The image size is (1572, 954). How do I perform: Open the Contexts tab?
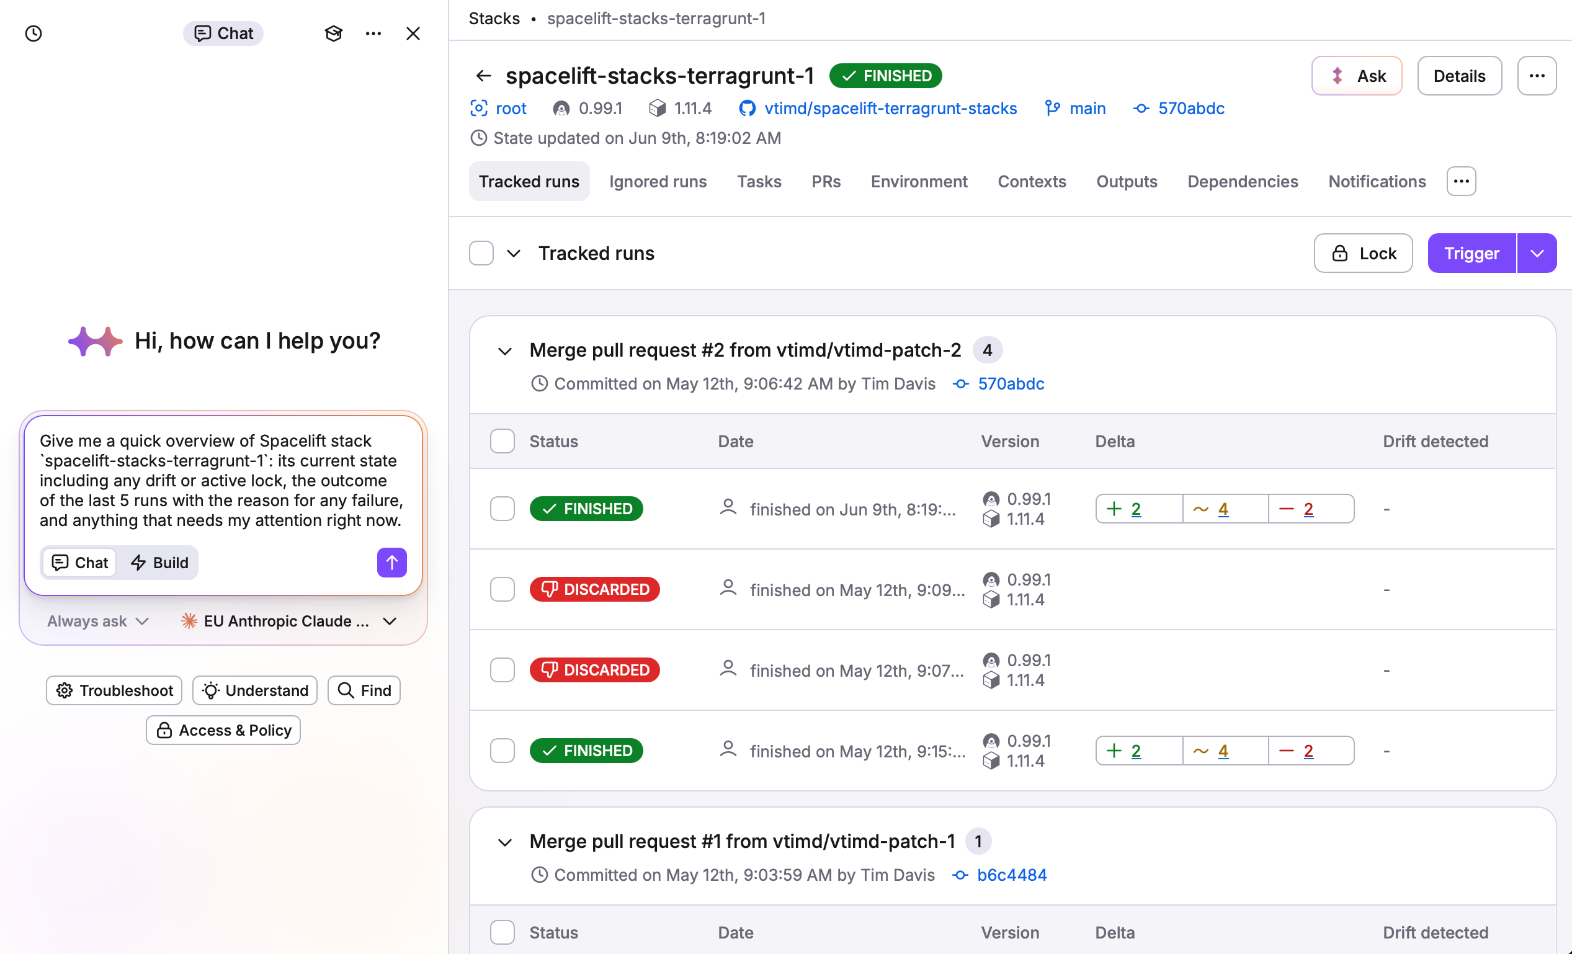pyautogui.click(x=1032, y=182)
